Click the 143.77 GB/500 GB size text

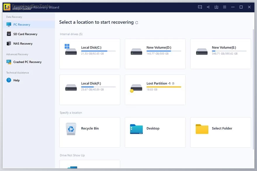click(157, 54)
